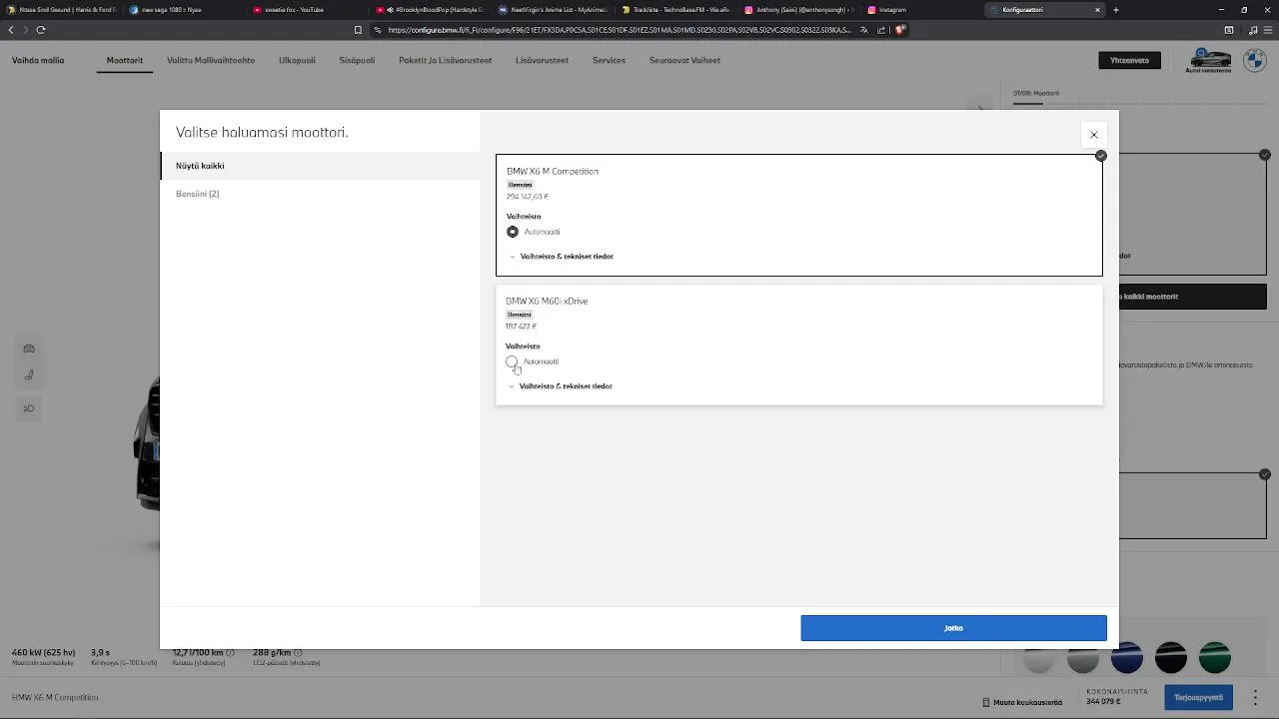Click the browser back arrow

click(11, 30)
